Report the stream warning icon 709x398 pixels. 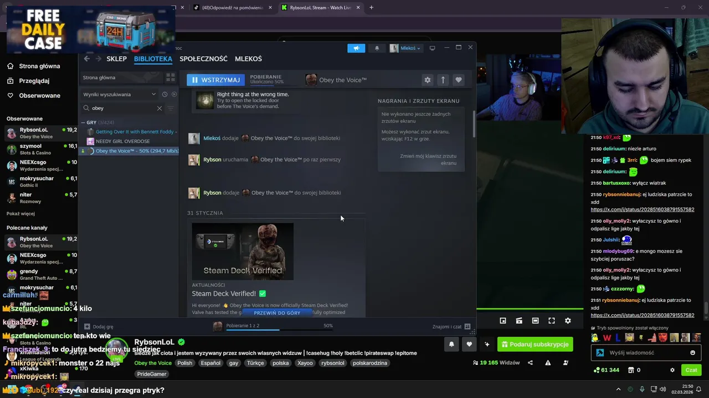[548, 363]
